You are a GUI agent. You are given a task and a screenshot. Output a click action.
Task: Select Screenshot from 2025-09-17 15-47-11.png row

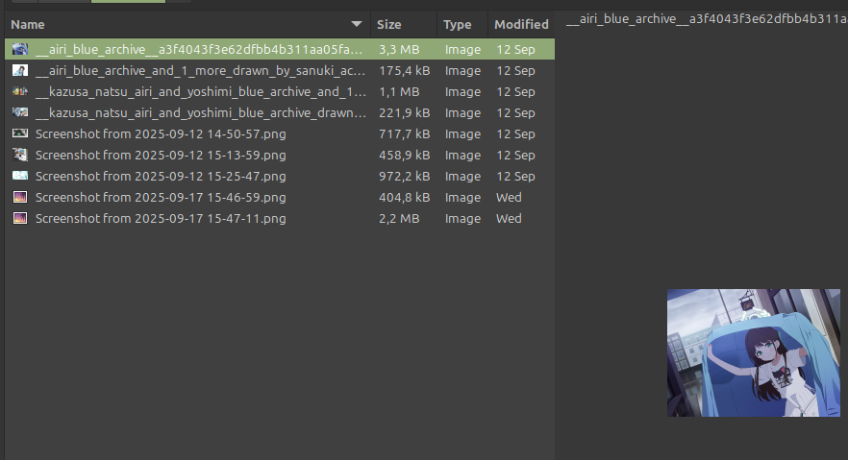coord(280,218)
